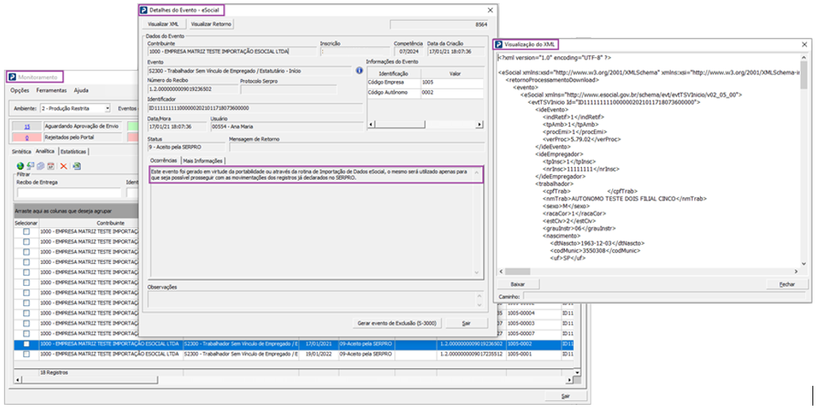Click the Código Empresa value 1005 cell

(x=452, y=83)
